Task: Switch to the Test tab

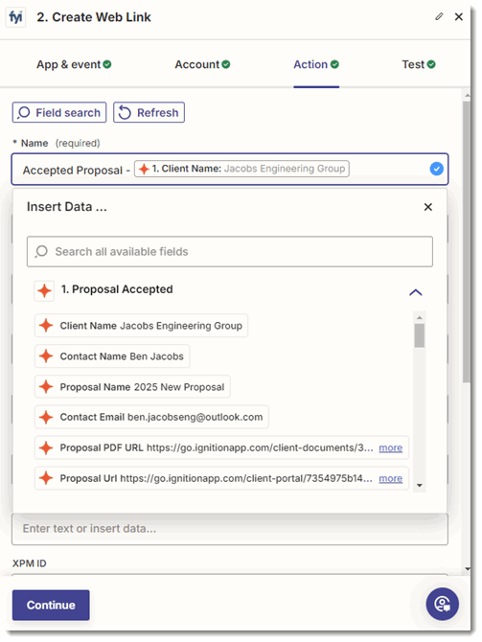Action: click(419, 64)
